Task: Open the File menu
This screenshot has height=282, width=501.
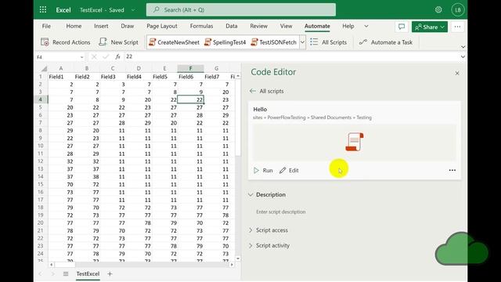Action: [x=46, y=26]
